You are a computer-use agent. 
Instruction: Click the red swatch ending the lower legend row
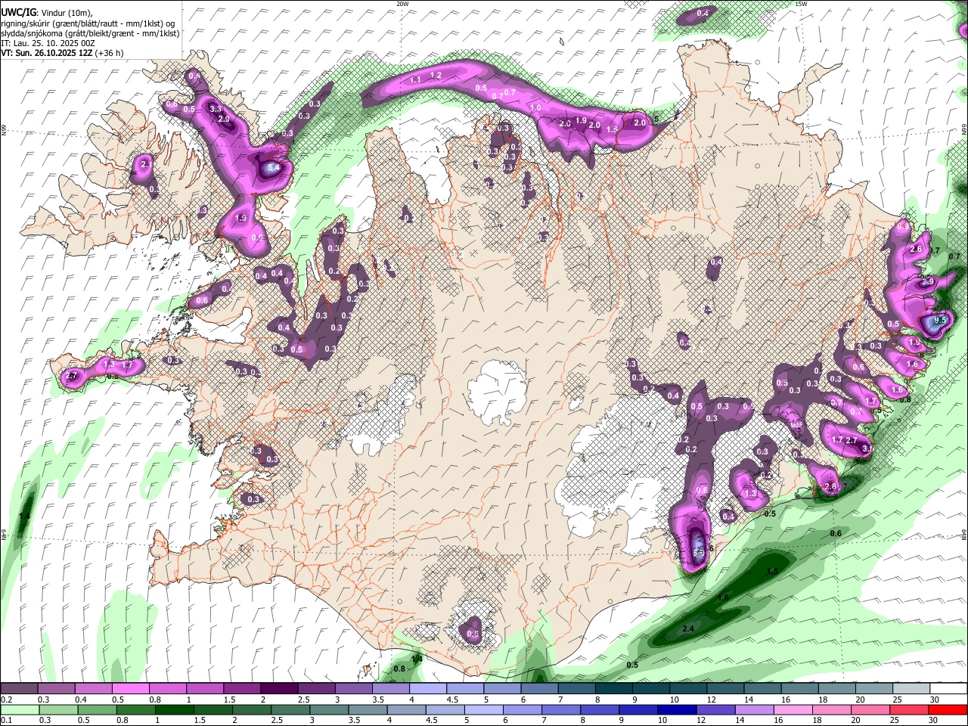coord(946,709)
